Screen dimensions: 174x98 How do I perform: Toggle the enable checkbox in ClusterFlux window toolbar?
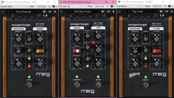(114, 6)
